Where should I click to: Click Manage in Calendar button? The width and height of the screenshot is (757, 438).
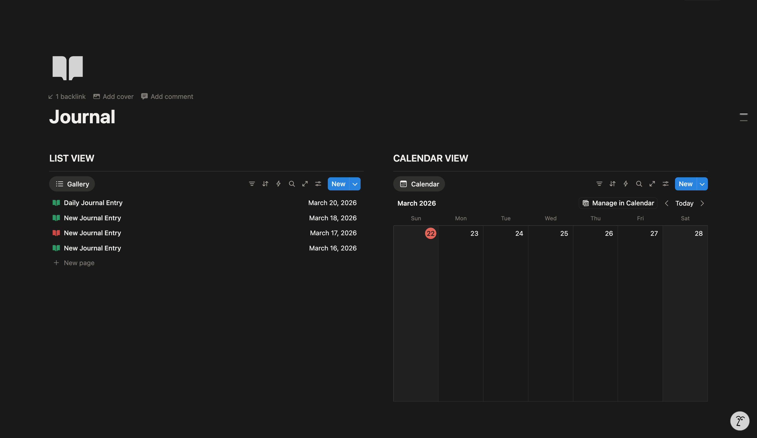[x=618, y=203]
